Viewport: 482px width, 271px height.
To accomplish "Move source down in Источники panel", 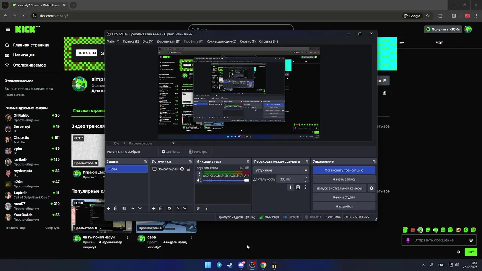I will [x=185, y=208].
